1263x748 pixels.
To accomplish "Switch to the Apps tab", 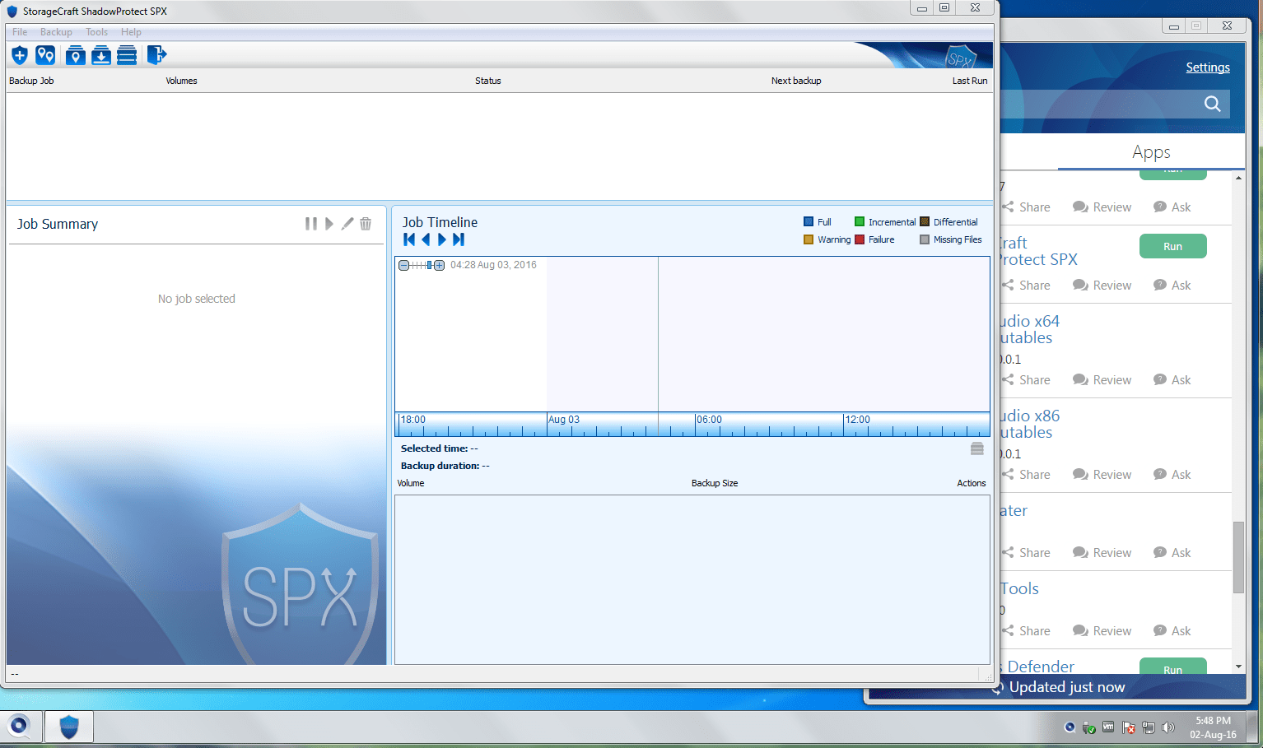I will pyautogui.click(x=1150, y=152).
